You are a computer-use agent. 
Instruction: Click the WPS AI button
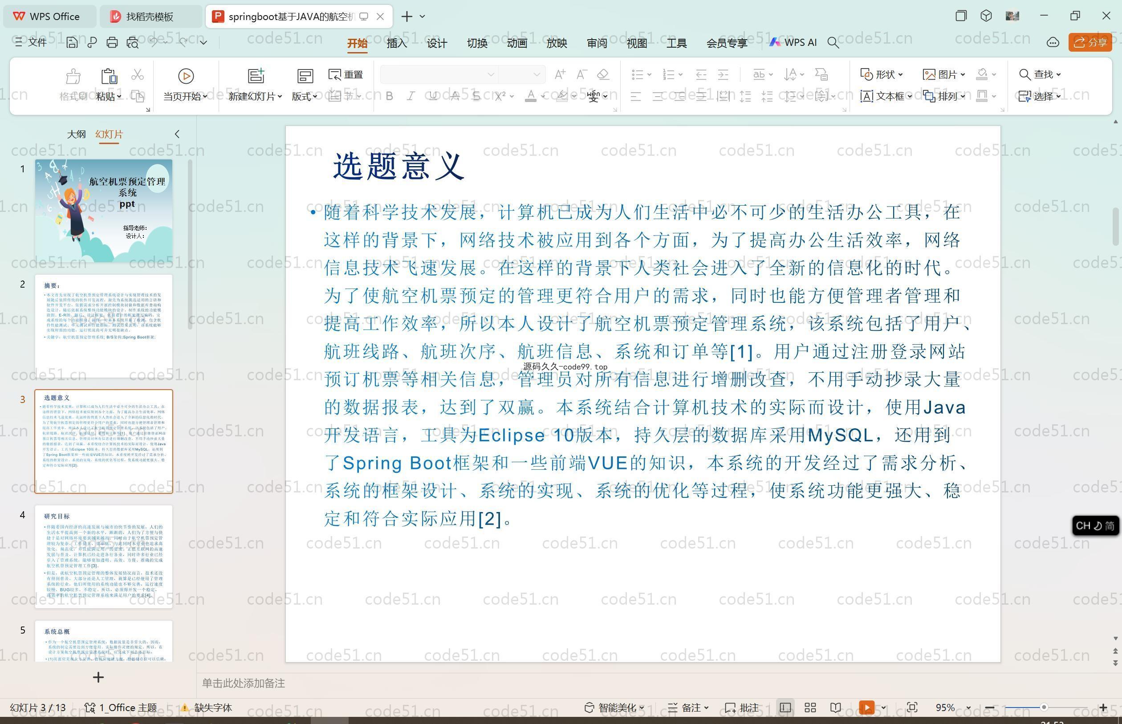click(x=793, y=42)
